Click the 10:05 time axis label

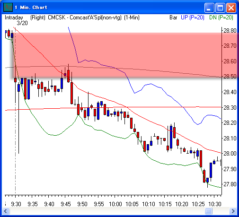(132, 204)
